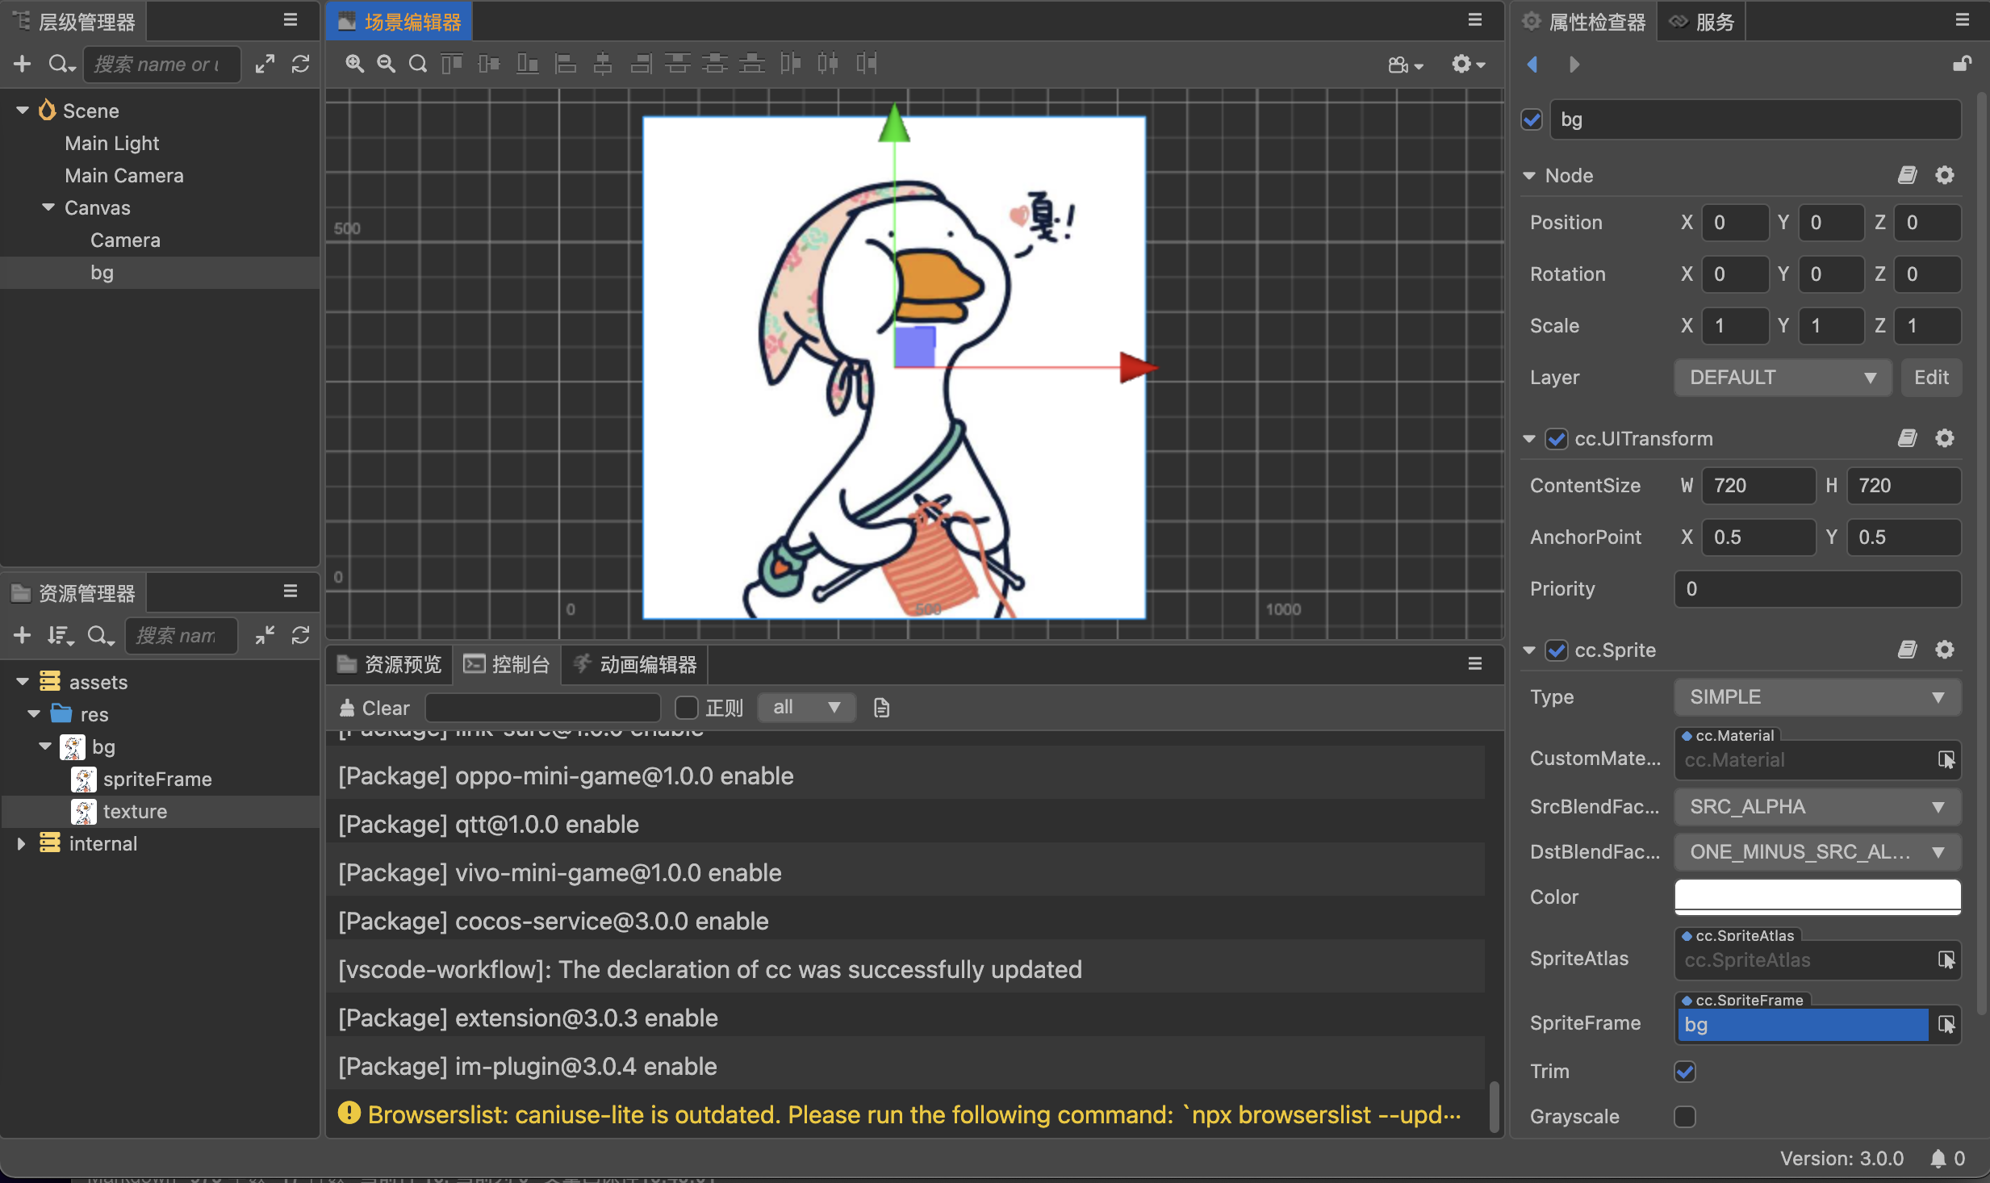The width and height of the screenshot is (1990, 1183).
Task: Click the align left tool icon
Action: coord(566,64)
